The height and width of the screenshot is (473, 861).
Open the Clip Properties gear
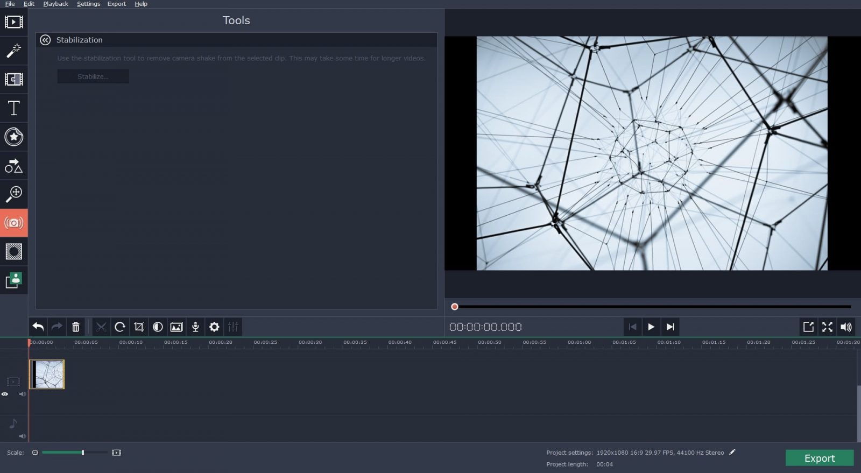214,327
